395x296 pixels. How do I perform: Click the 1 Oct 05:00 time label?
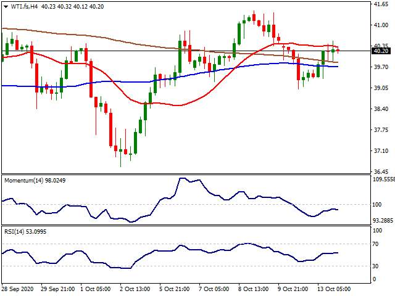[95, 289]
